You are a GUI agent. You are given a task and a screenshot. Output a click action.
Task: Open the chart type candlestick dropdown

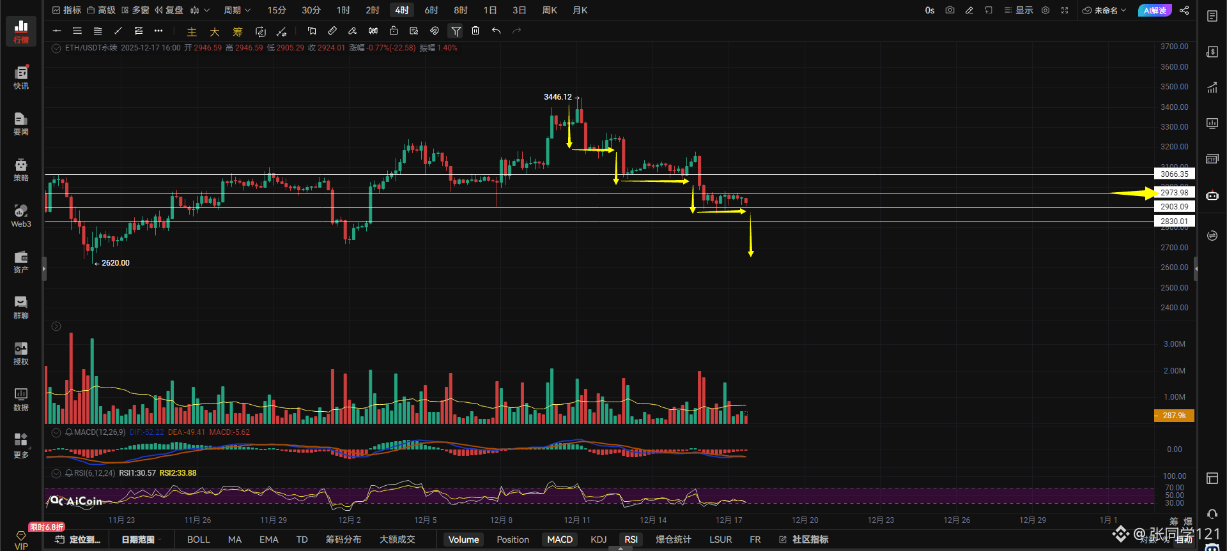[199, 10]
